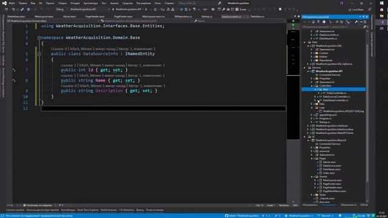Collapse the Services solution folder

click(x=305, y=67)
